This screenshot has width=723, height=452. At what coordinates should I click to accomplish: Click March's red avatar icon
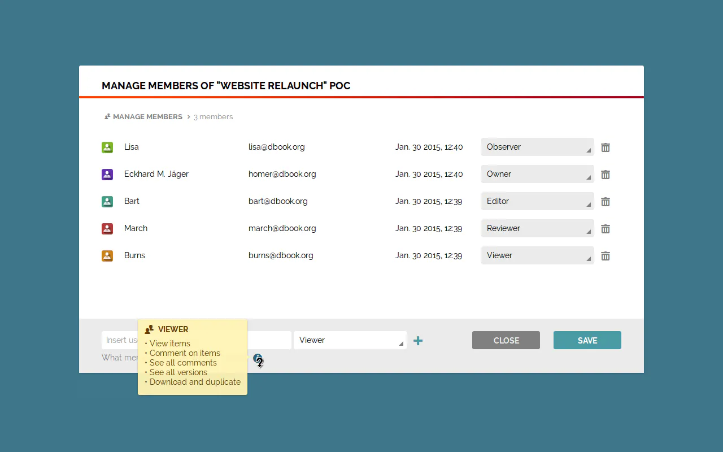(107, 229)
